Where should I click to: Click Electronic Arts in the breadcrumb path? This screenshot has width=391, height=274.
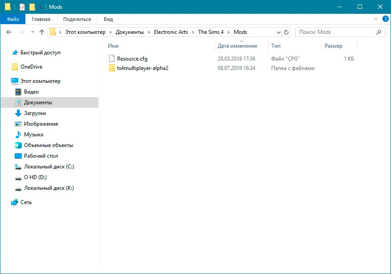coord(171,32)
